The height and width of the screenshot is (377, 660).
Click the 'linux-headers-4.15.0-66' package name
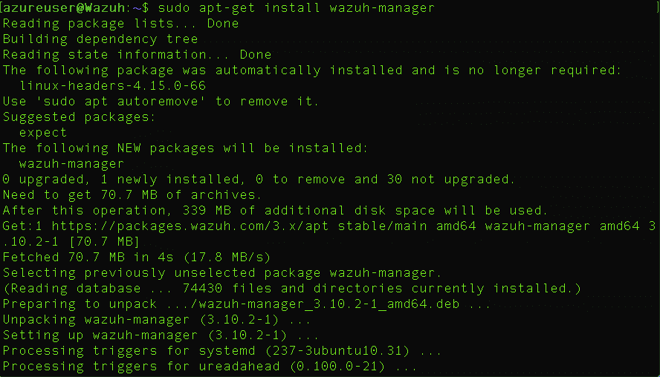113,86
